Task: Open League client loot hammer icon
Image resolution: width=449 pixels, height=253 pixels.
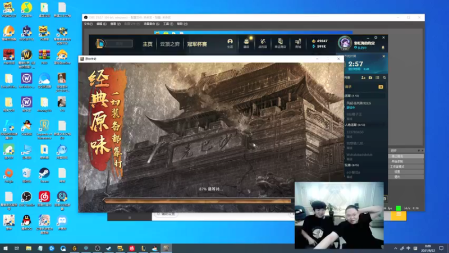Action: [263, 43]
